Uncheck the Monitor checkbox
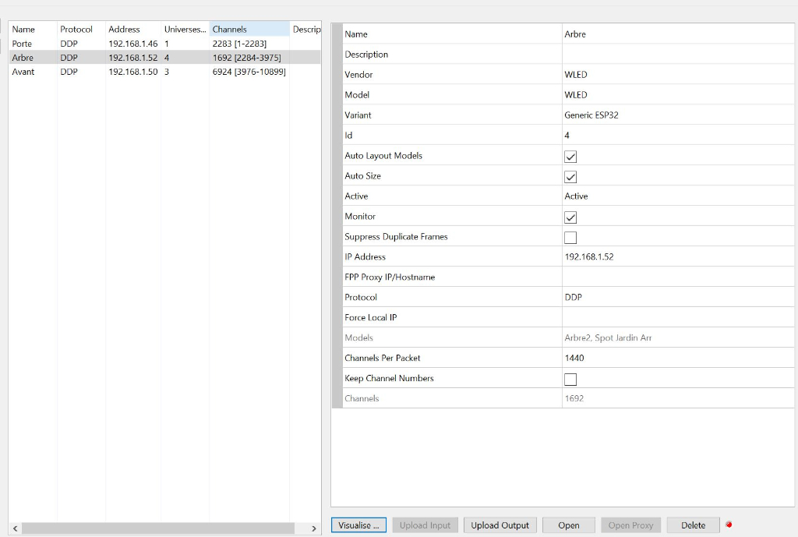 tap(570, 217)
